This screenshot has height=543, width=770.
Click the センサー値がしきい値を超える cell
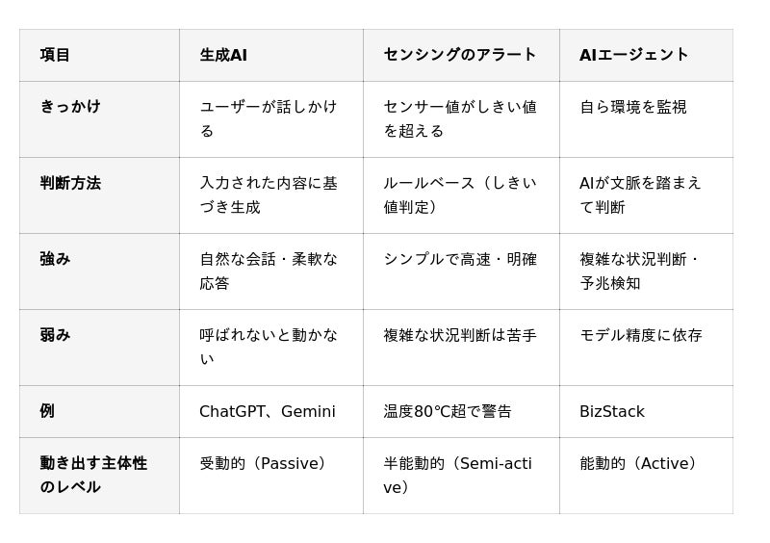(x=461, y=119)
